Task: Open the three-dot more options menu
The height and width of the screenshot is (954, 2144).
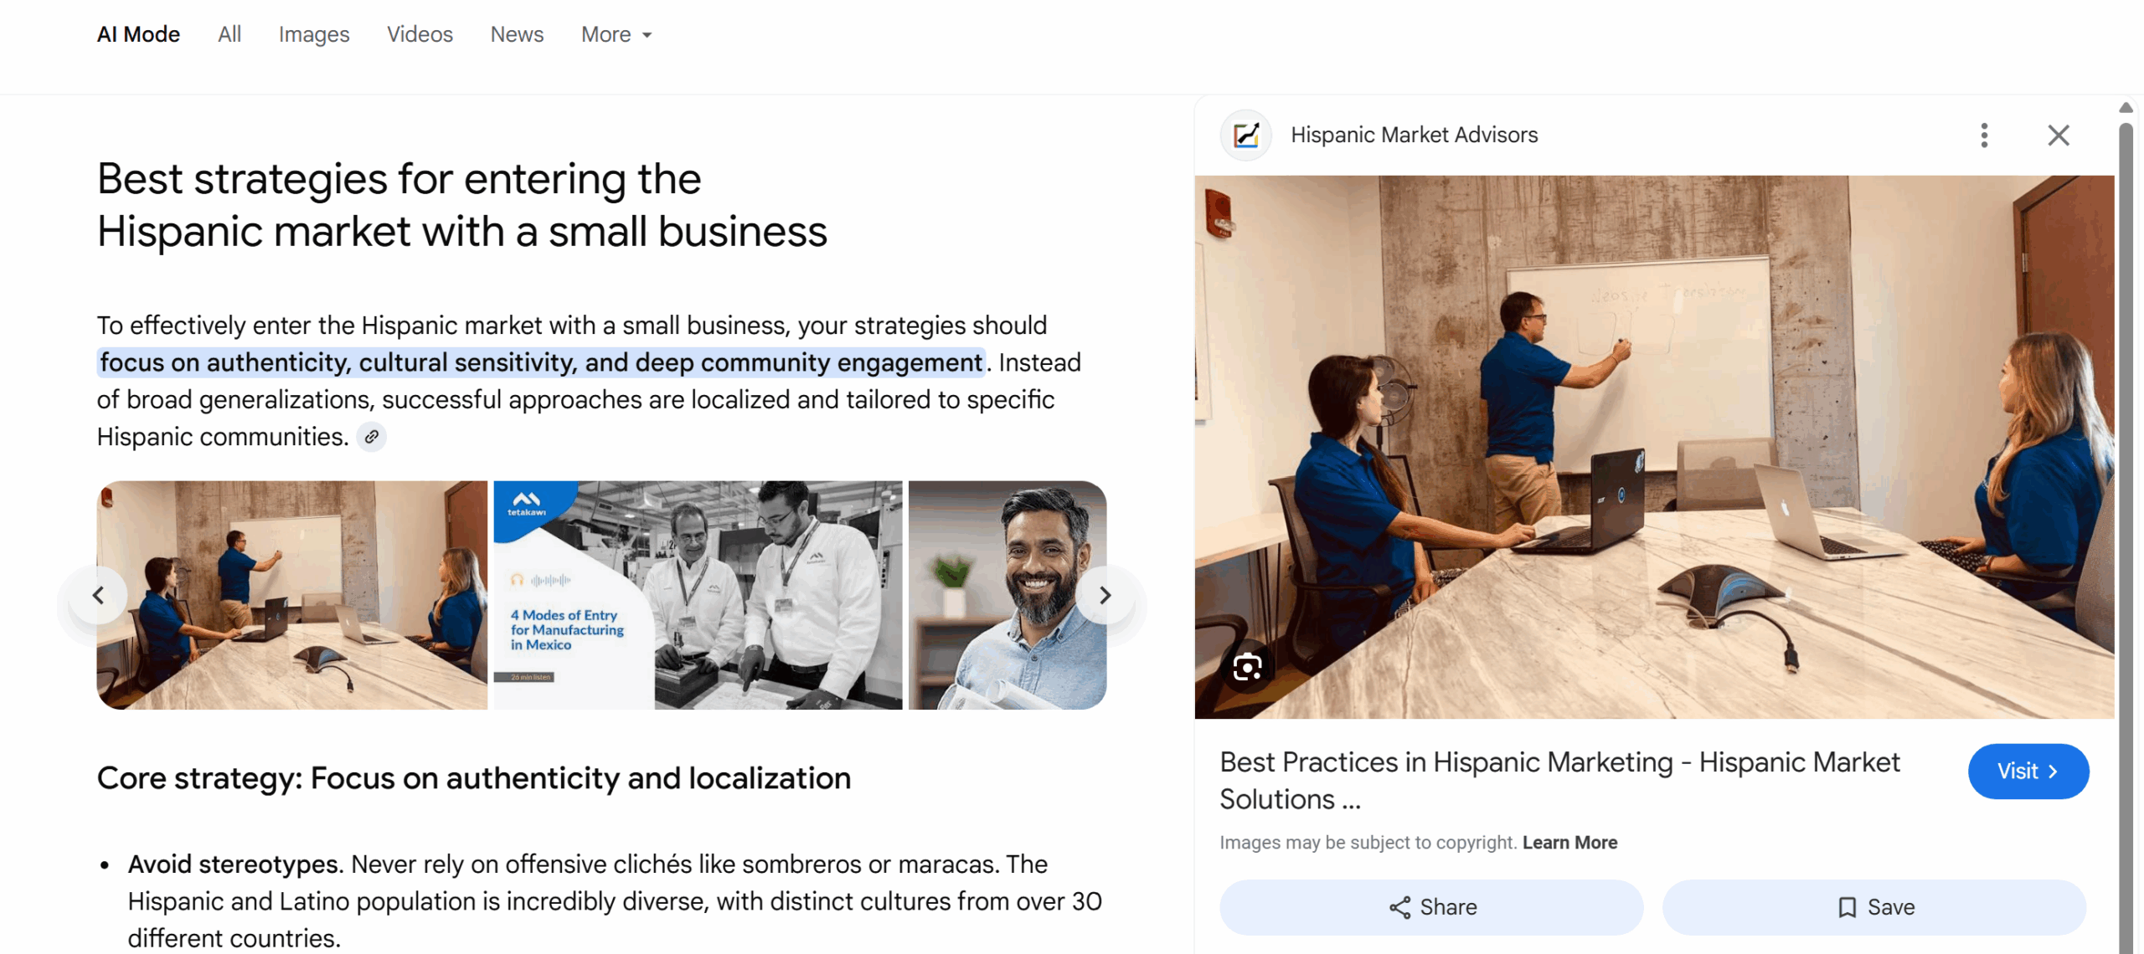Action: (x=1983, y=135)
